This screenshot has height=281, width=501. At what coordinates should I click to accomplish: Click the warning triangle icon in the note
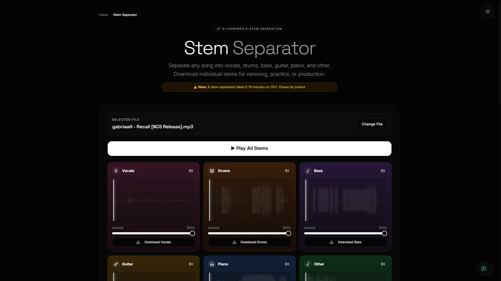click(x=195, y=87)
